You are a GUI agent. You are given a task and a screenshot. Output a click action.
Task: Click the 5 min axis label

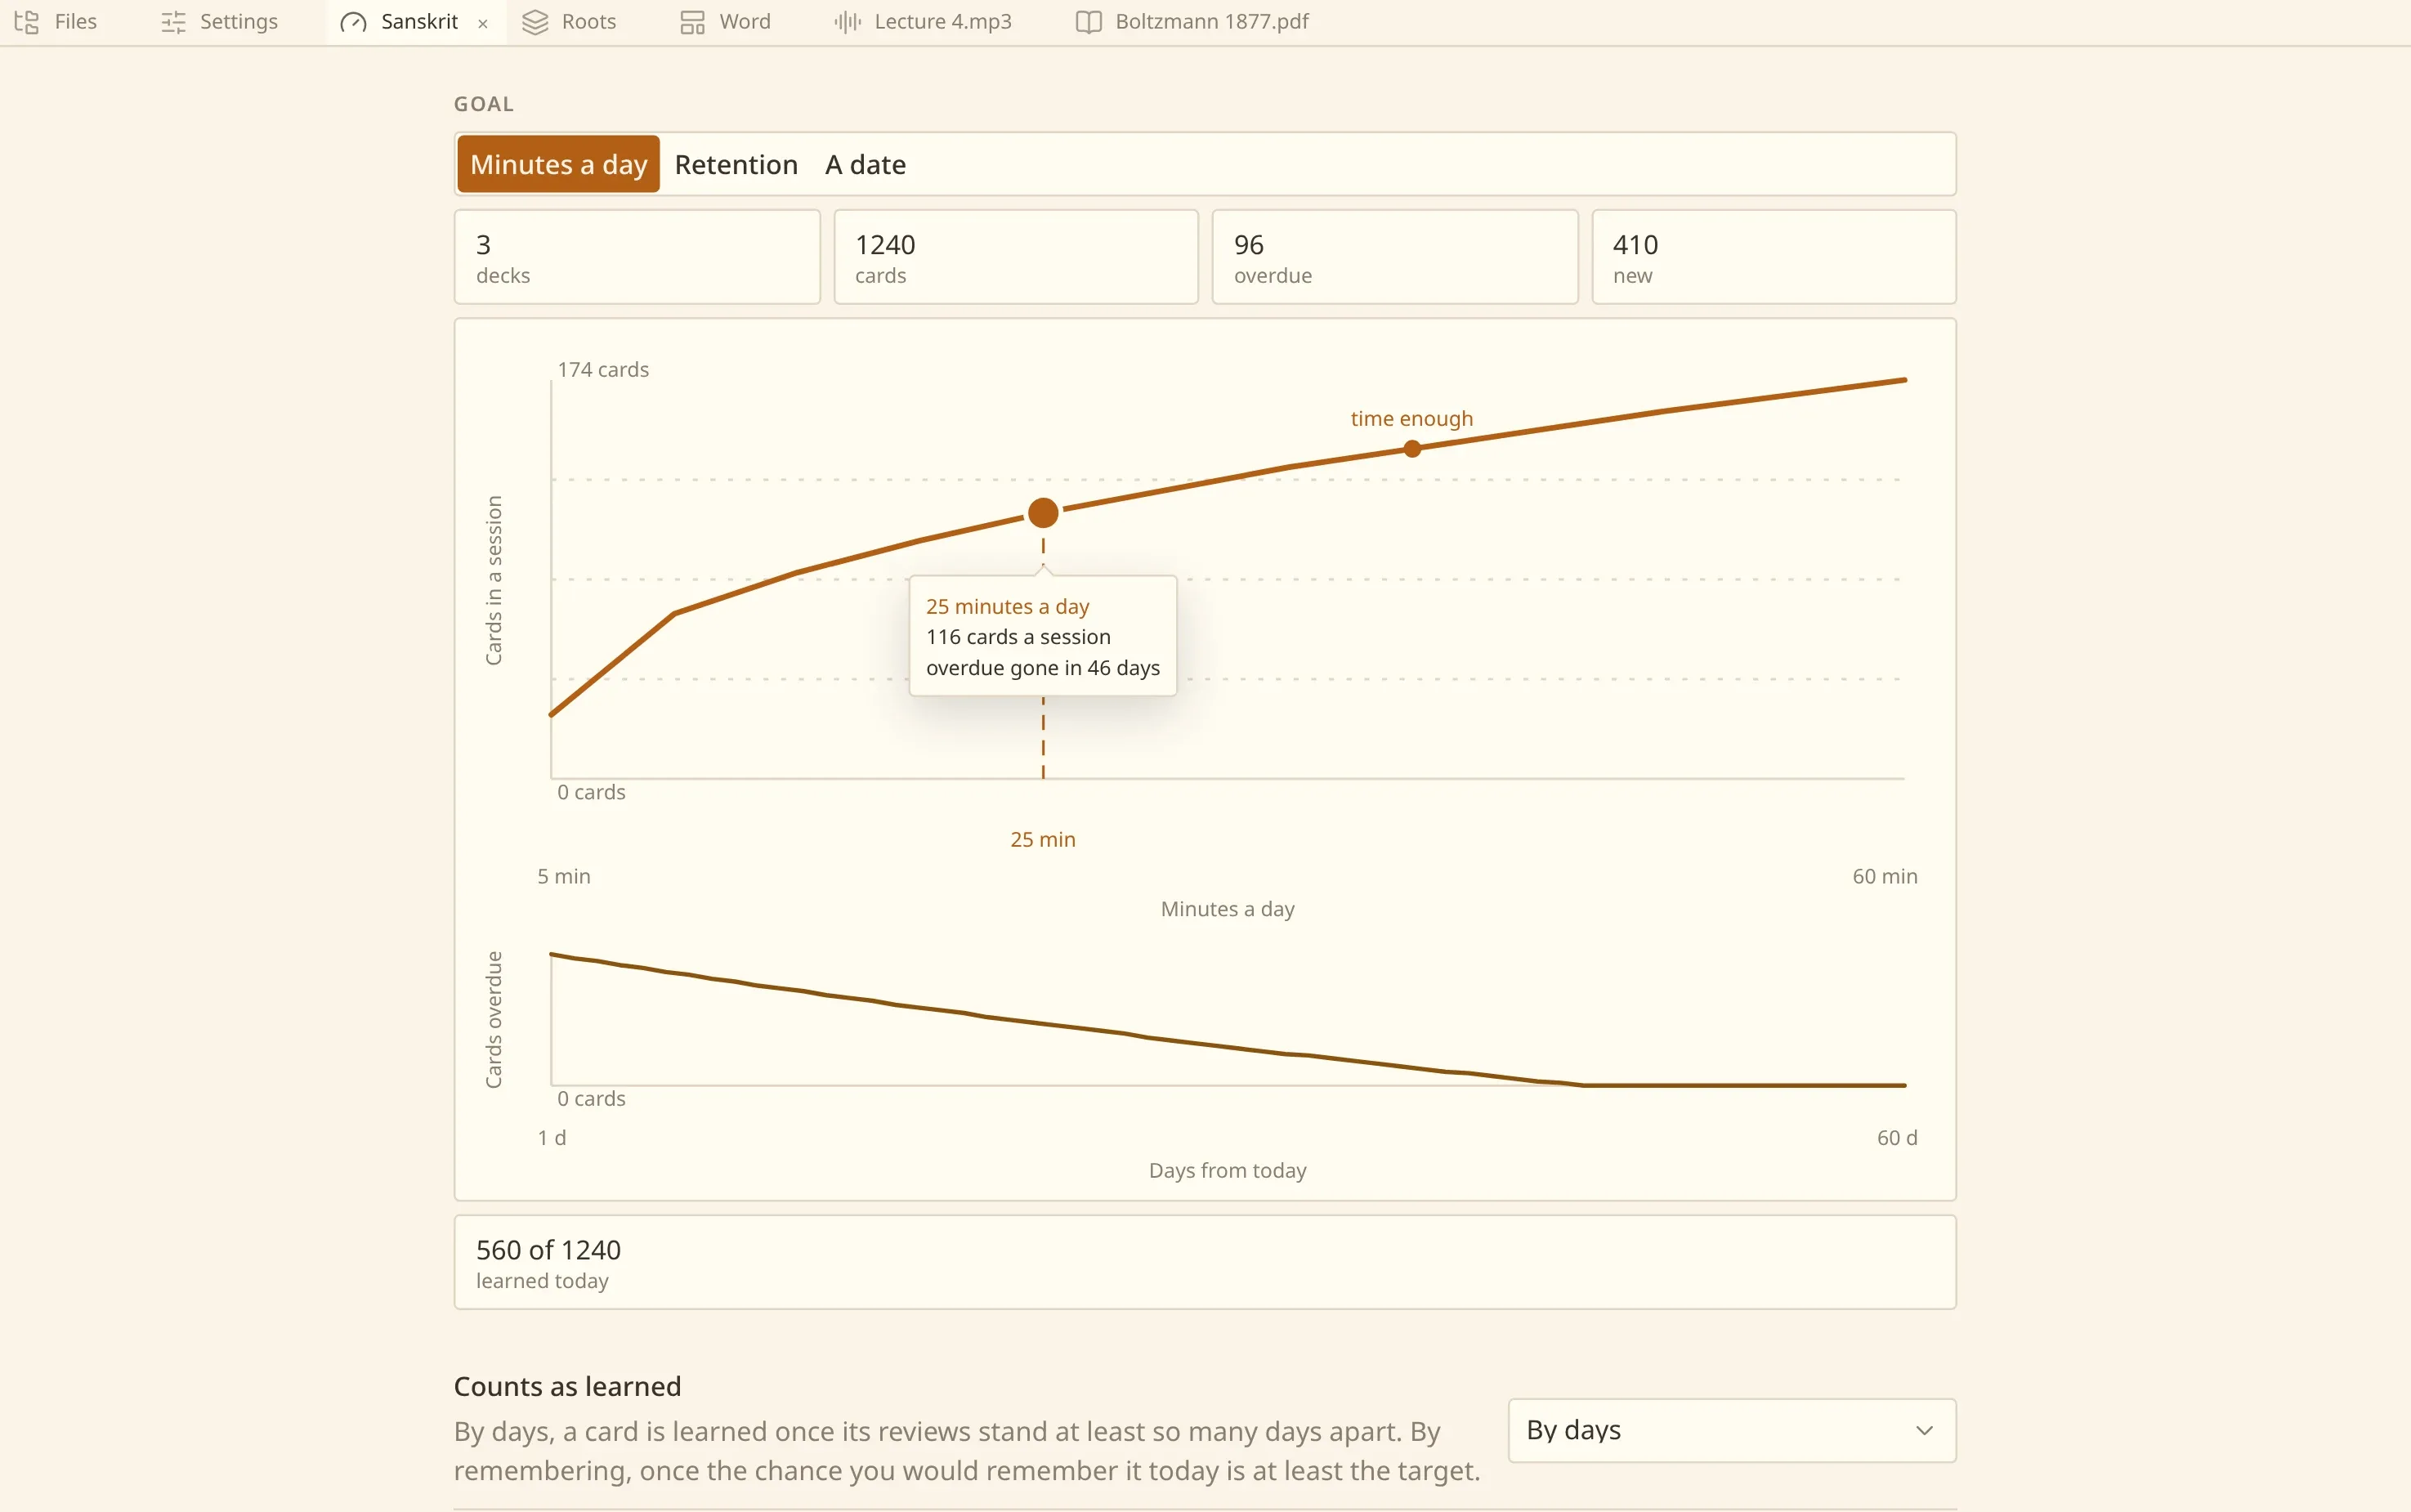click(x=564, y=876)
